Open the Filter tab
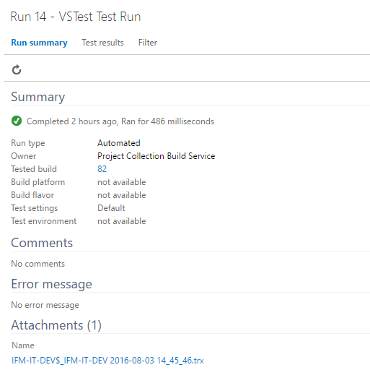The width and height of the screenshot is (370, 370). [x=148, y=43]
